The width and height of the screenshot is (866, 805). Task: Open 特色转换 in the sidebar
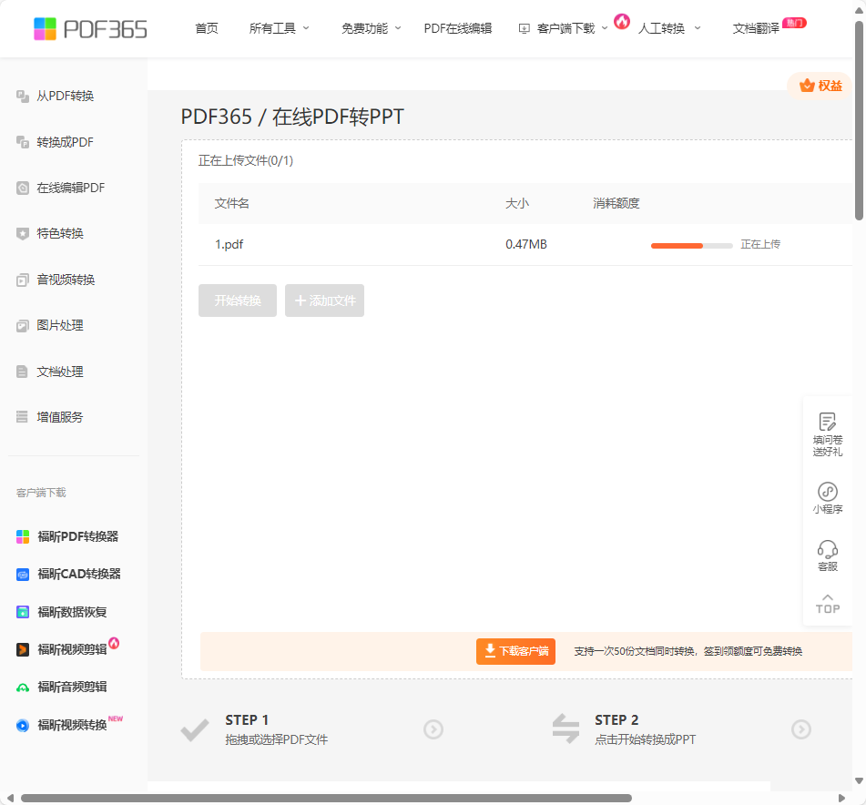(60, 233)
